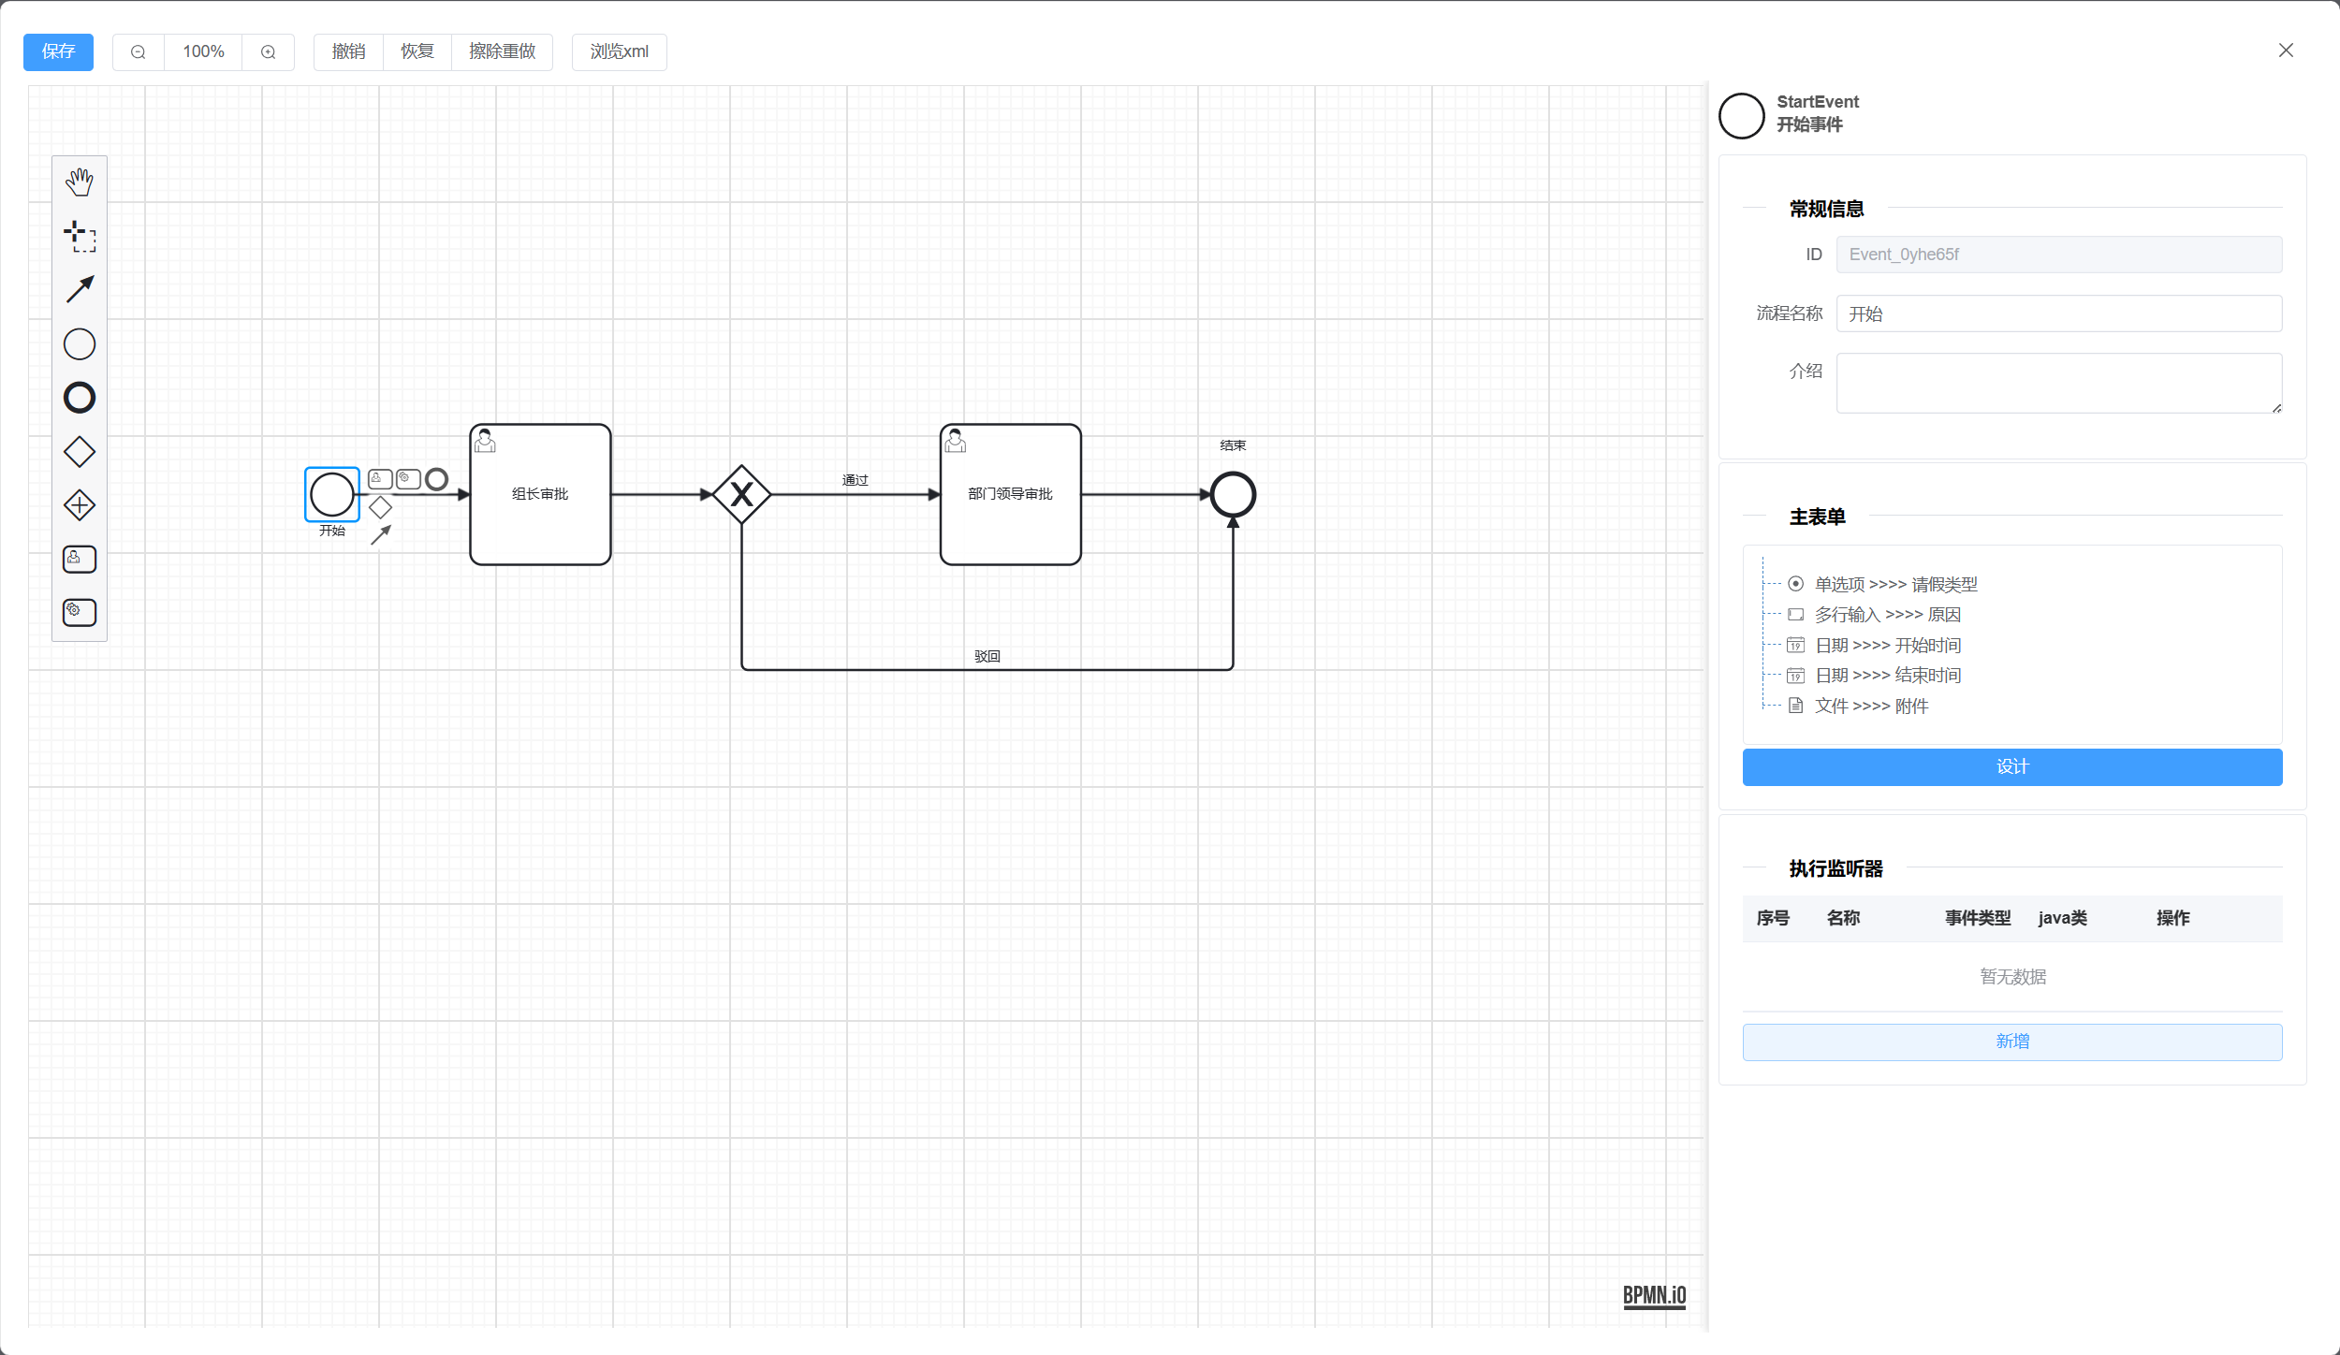Create an end event from the palette
Image resolution: width=2340 pixels, height=1355 pixels.
coord(80,398)
